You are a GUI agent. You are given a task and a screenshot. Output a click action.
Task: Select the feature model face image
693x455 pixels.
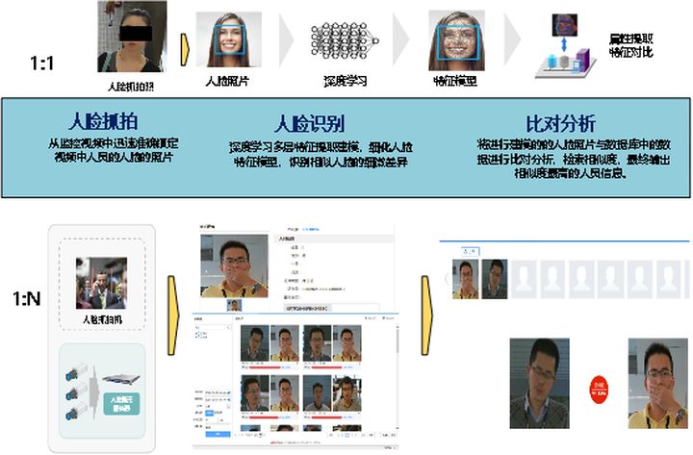pyautogui.click(x=452, y=38)
